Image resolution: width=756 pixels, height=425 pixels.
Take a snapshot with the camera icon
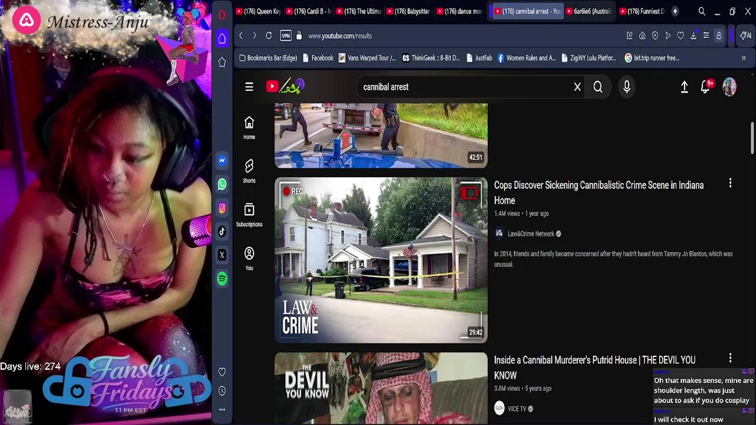click(x=643, y=36)
